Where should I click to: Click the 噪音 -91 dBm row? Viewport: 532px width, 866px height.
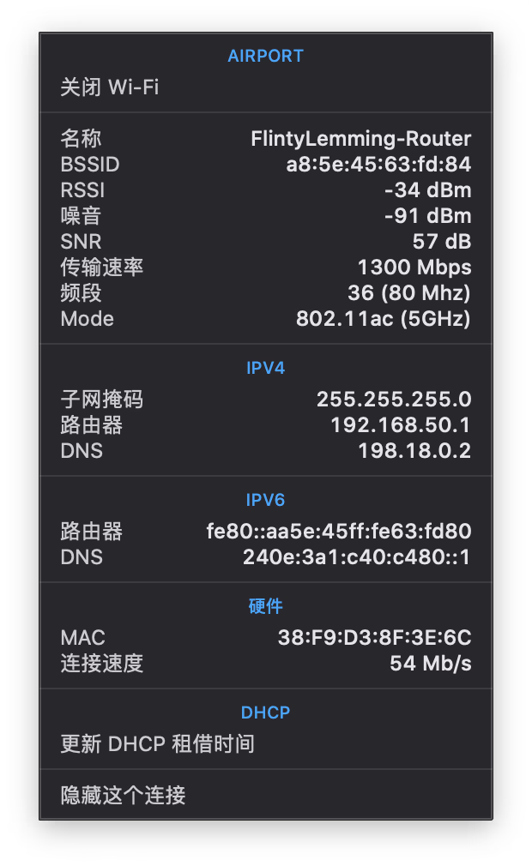pos(266,216)
